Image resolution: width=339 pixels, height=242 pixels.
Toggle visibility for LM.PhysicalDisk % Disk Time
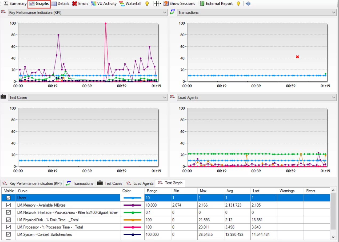pyautogui.click(x=9, y=220)
